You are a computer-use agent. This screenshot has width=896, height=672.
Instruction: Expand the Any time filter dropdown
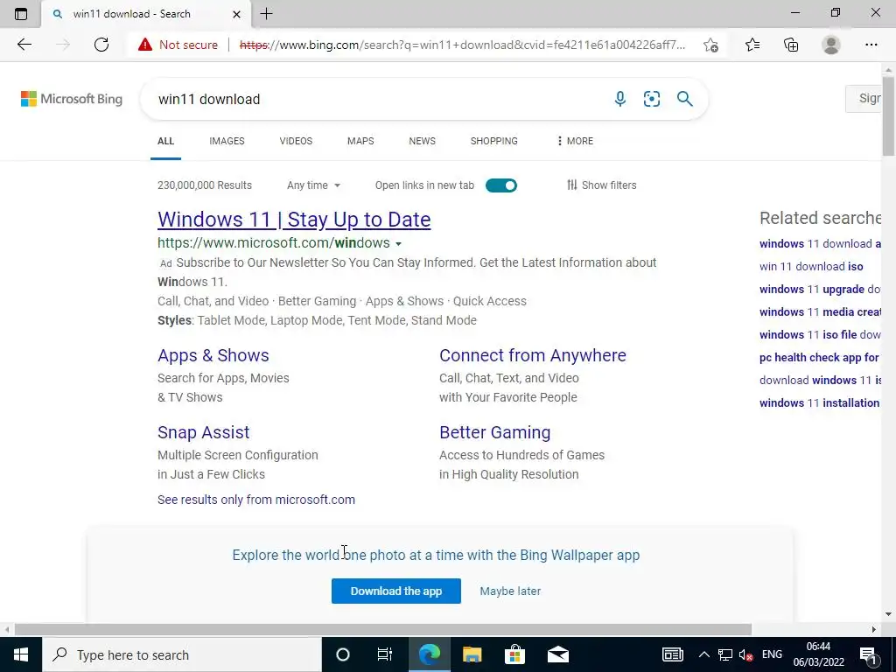(x=313, y=185)
